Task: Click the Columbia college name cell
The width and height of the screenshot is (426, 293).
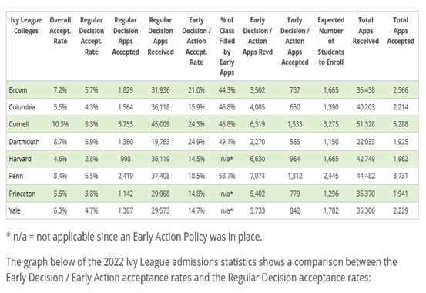Action: point(22,107)
